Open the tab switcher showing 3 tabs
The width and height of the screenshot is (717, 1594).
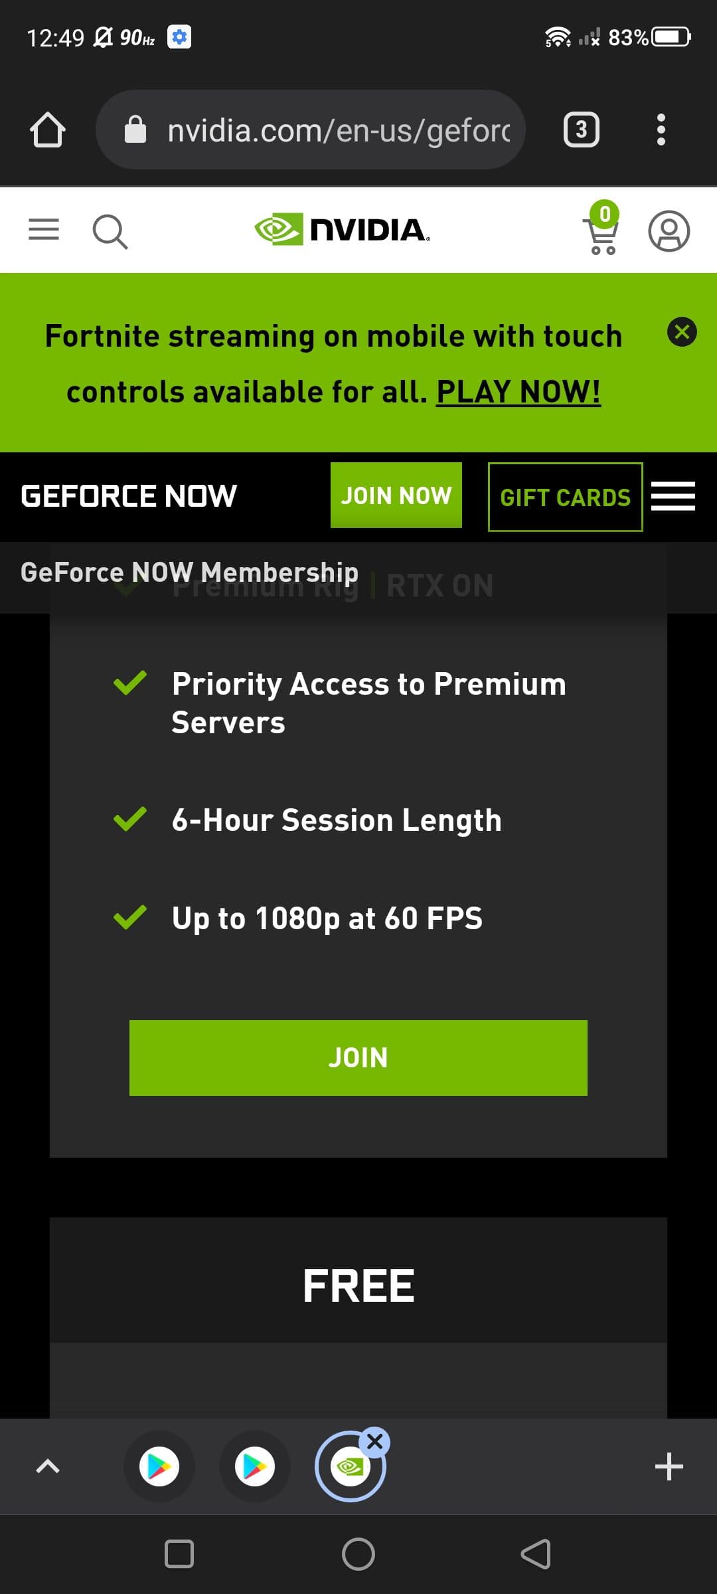(581, 130)
